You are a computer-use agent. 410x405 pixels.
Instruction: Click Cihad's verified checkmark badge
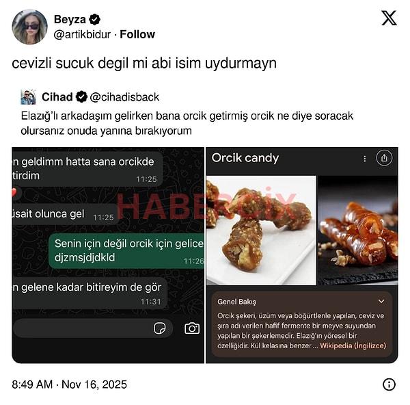tap(81, 97)
